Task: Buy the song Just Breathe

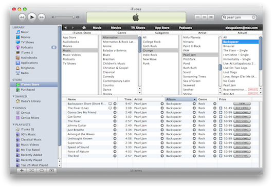Action: coord(242,130)
